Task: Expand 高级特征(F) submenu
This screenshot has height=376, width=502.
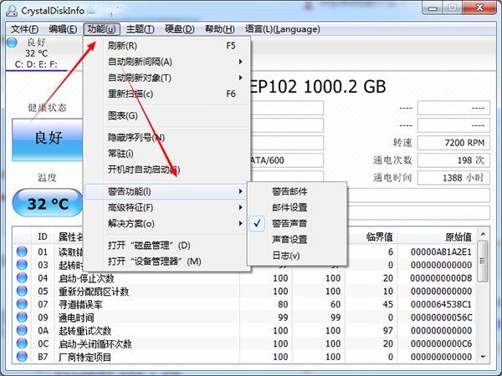Action: pyautogui.click(x=166, y=207)
